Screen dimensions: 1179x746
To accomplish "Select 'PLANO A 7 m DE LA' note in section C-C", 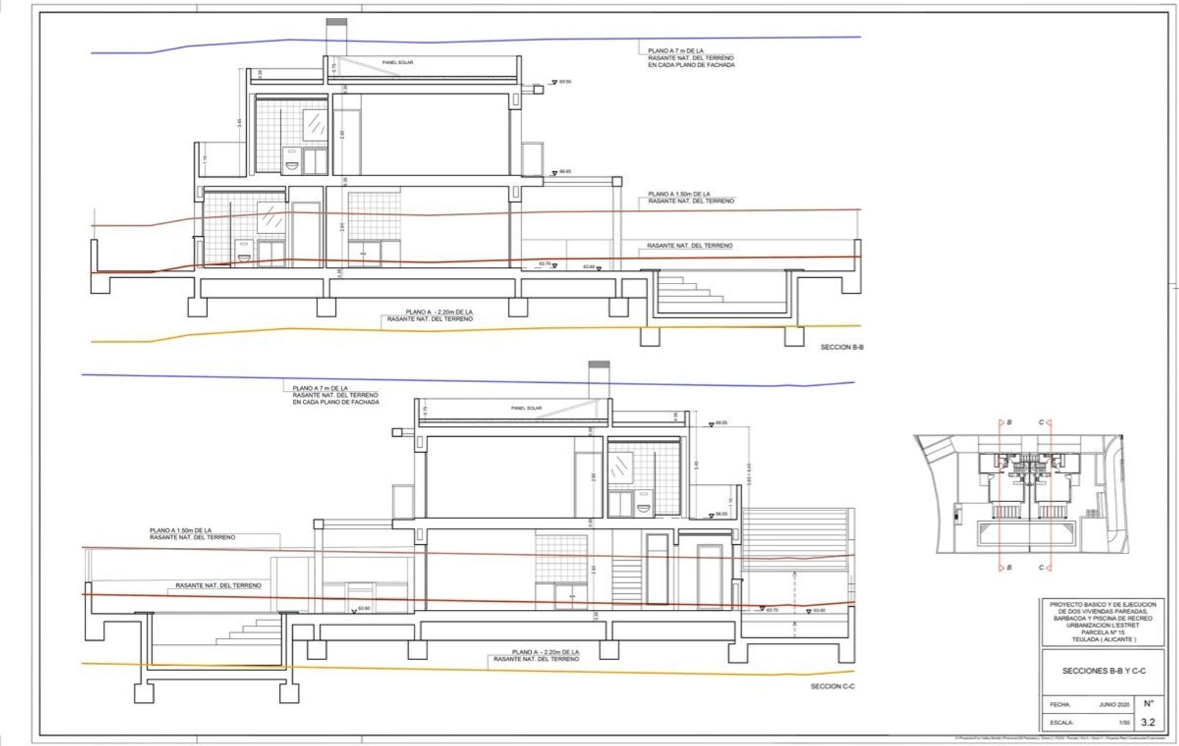I will pos(320,388).
